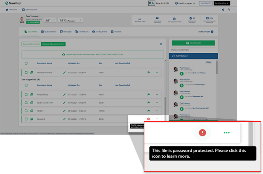Open the Tax Return 1040 - Tom Taxpayer dropdown
263x174 pixels.
(70, 20)
